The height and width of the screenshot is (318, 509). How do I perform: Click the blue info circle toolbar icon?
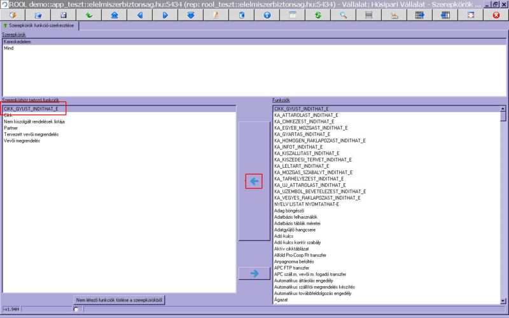coord(267,14)
